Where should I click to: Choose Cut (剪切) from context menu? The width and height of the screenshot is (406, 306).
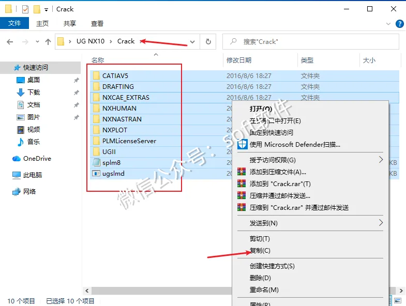310,239
